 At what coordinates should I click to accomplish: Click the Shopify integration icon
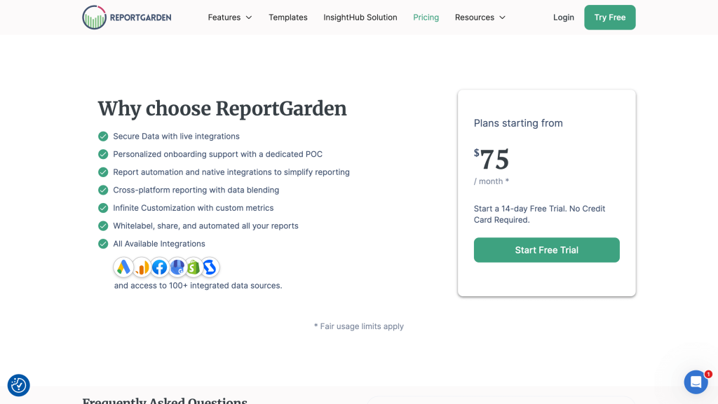[x=193, y=267]
